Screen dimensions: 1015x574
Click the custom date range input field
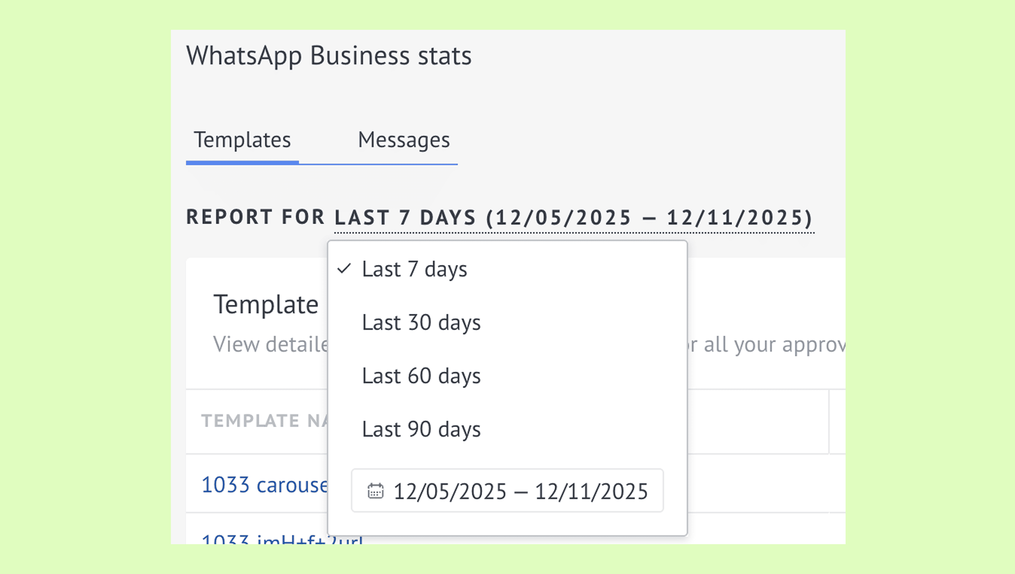coord(507,491)
